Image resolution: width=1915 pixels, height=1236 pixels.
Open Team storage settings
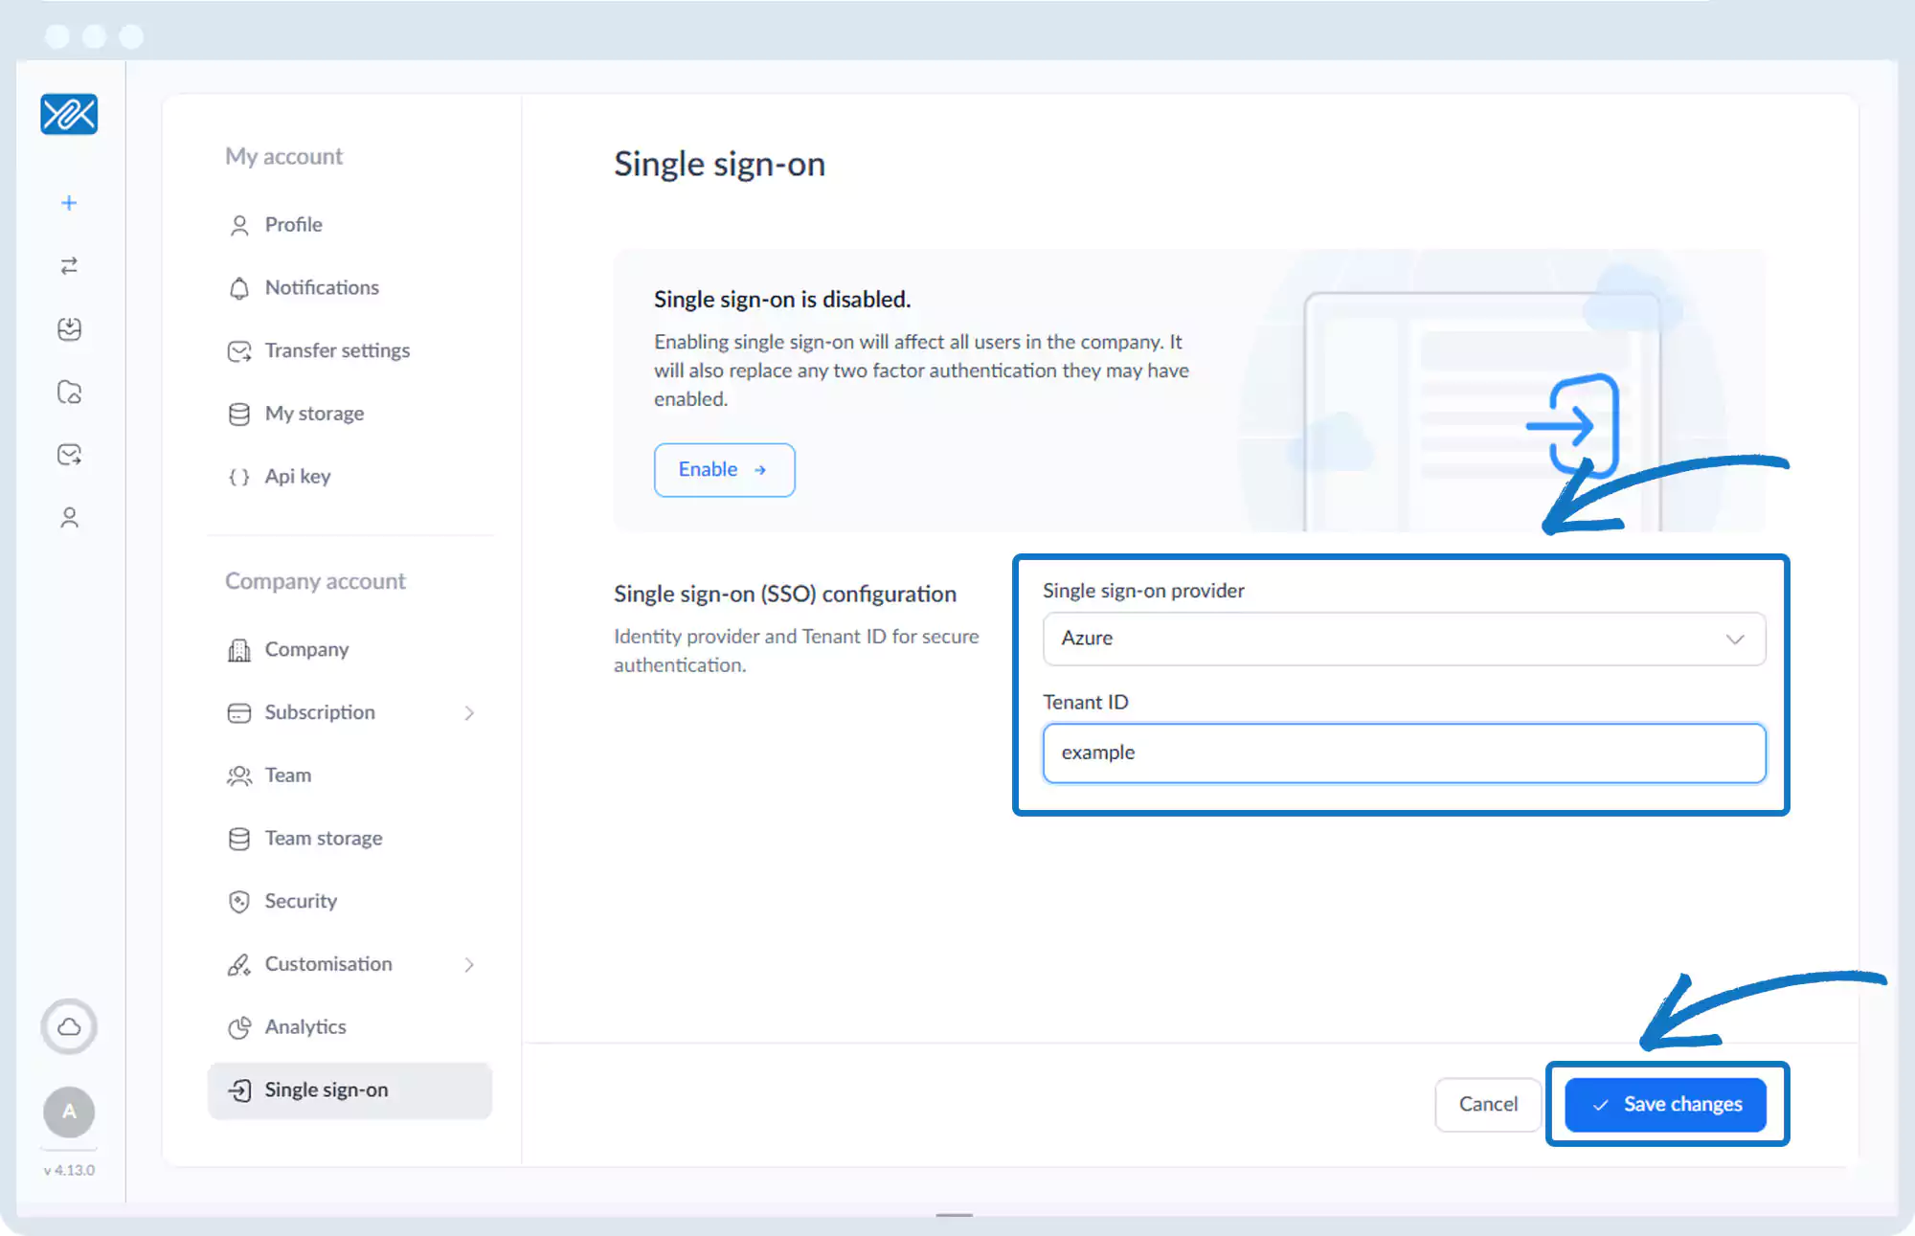(323, 839)
